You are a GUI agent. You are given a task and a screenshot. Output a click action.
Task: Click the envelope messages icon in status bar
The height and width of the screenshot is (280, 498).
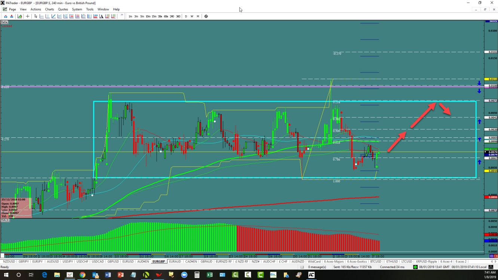302,267
